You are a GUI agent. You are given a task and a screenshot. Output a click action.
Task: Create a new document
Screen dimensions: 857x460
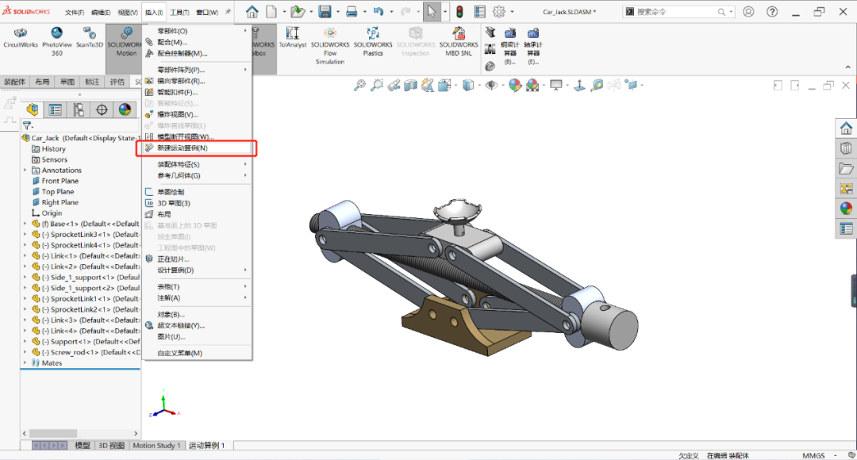pyautogui.click(x=271, y=11)
